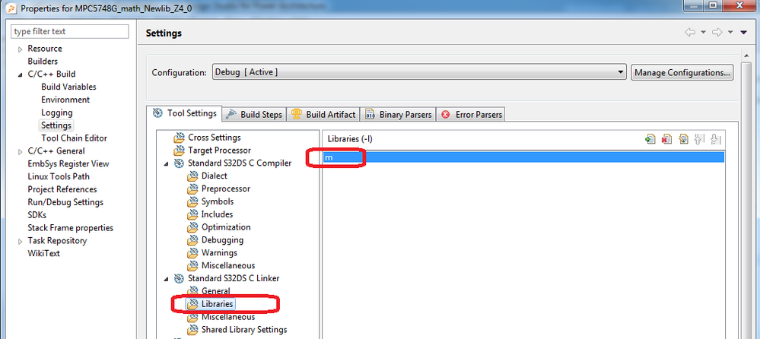Click the Target Processor folder icon
This screenshot has height=339, width=760.
pos(180,150)
